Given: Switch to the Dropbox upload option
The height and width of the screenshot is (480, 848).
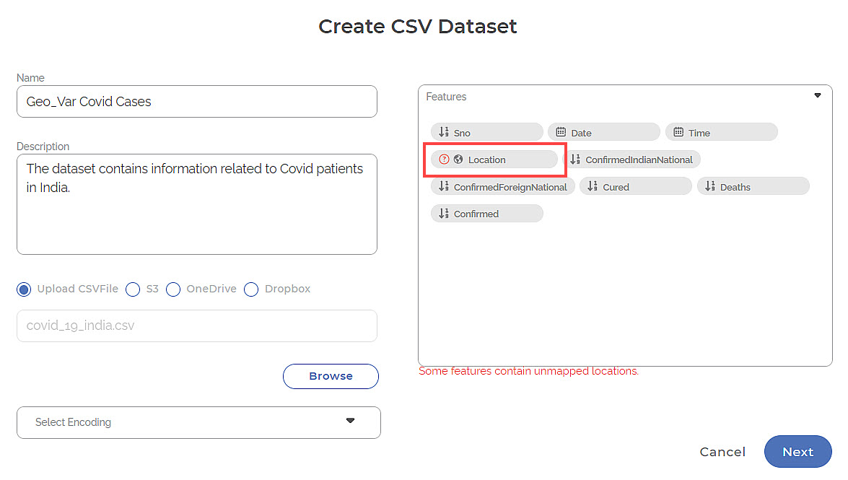Looking at the screenshot, I should coord(251,289).
